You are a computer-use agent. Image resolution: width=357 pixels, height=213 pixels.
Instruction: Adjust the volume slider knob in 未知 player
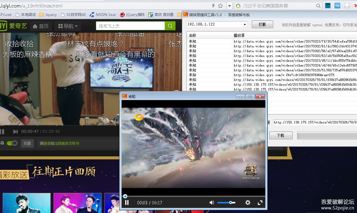pos(231,203)
